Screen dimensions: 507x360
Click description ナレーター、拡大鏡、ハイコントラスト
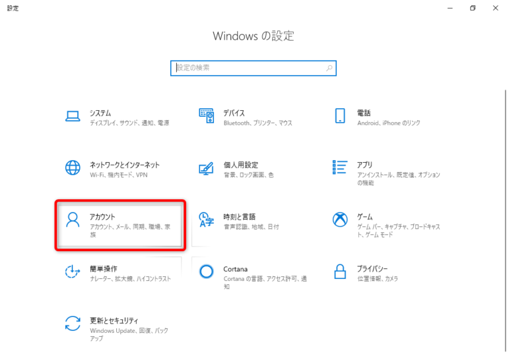pos(130,279)
